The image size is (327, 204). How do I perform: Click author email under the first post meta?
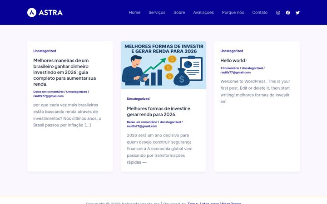[49, 96]
